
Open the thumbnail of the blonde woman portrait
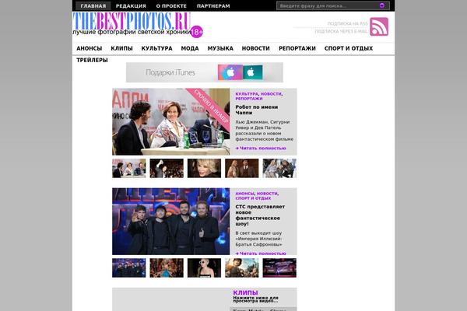click(204, 168)
